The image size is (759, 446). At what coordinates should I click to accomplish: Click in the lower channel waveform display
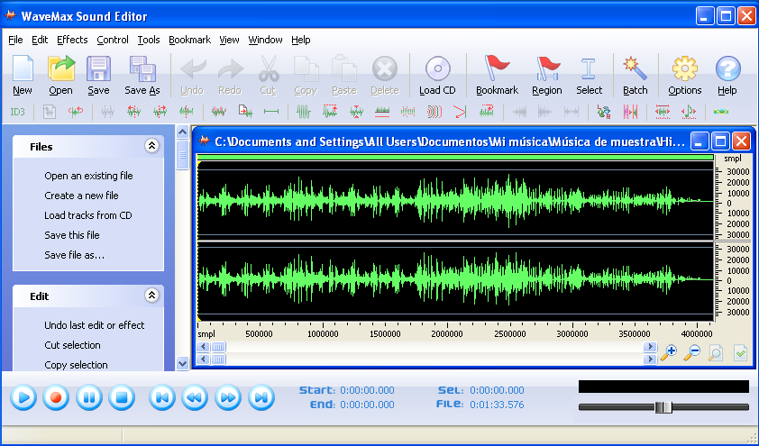click(455, 281)
